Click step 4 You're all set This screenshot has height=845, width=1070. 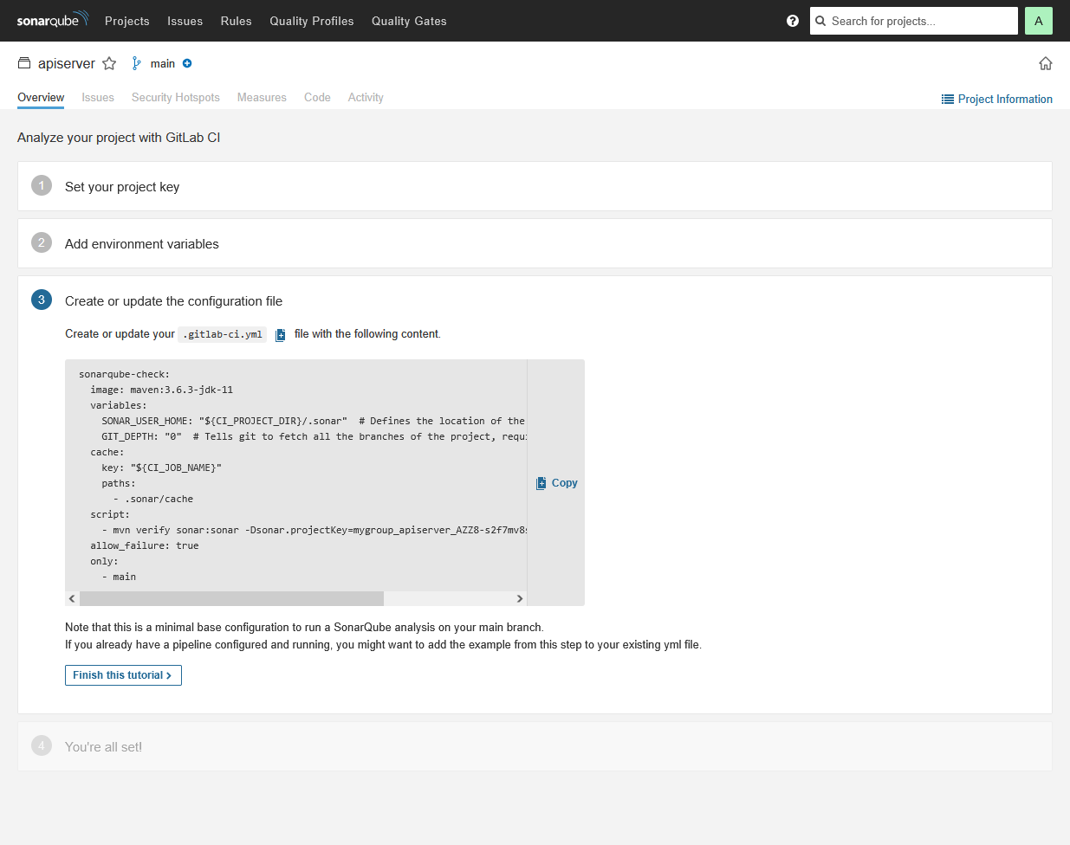click(535, 746)
